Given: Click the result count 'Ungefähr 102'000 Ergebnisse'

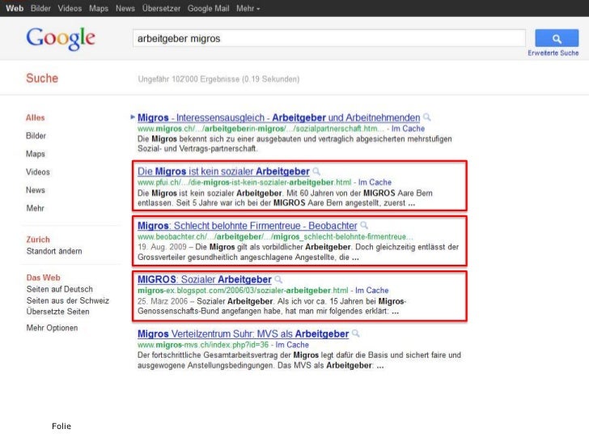Looking at the screenshot, I should pos(218,79).
